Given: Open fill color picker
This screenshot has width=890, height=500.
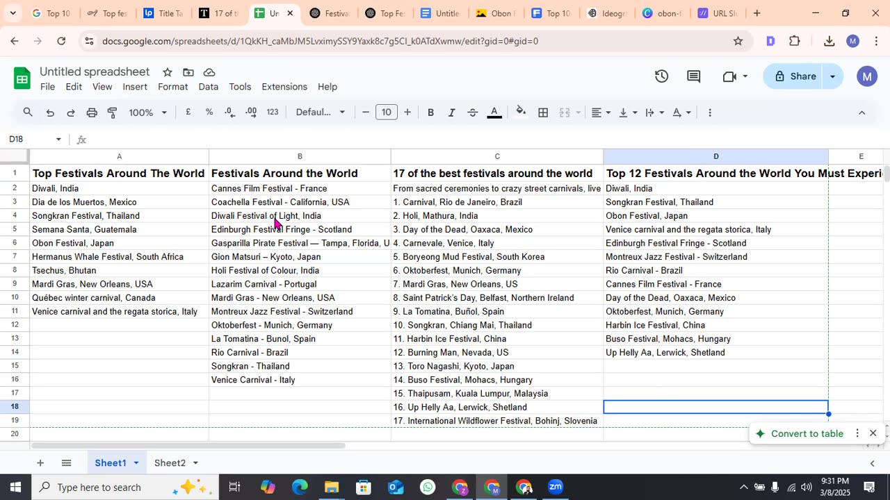Looking at the screenshot, I should tap(521, 112).
